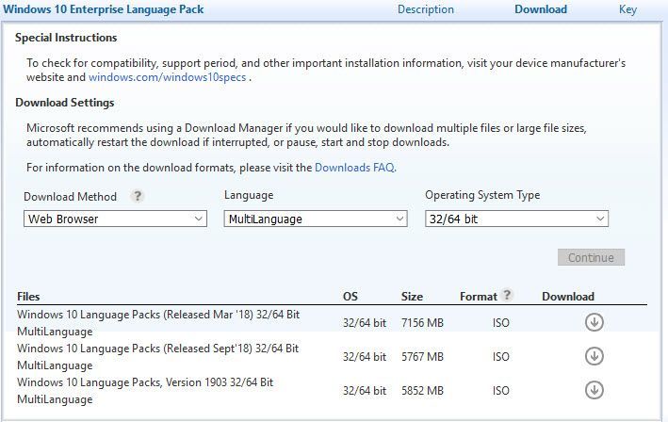Select the Version 1903 Language Packs row

(145, 390)
